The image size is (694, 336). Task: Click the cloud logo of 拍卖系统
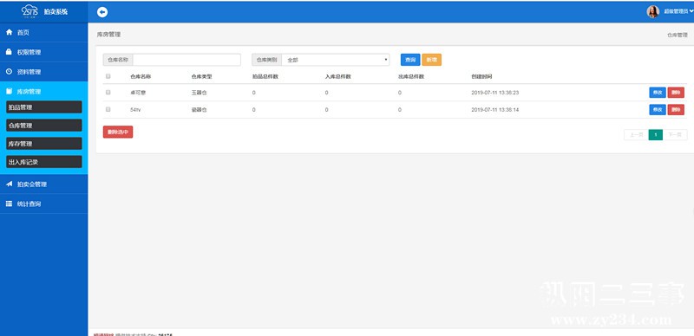tap(29, 11)
